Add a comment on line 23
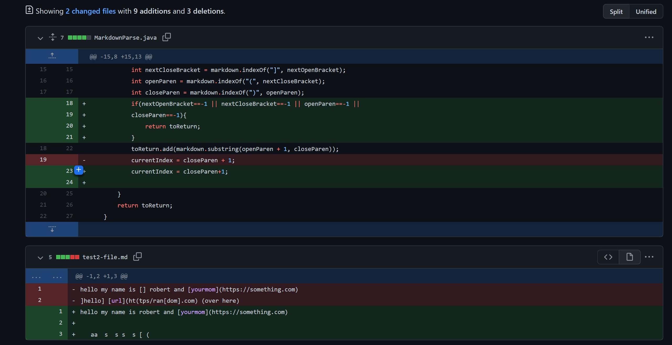Viewport: 672px width, 345px height. coord(78,170)
